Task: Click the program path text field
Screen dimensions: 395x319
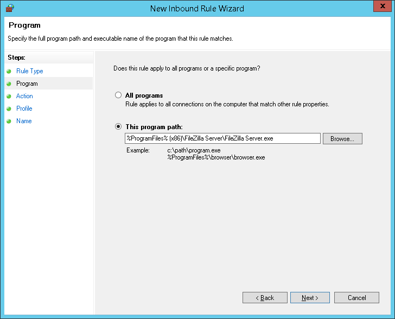Action: [x=222, y=138]
